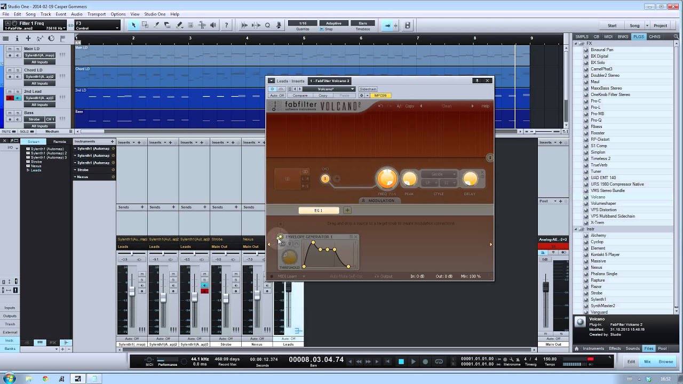Toggle the plugin bypass button next to power
The width and height of the screenshot is (683, 384).
click(x=281, y=89)
